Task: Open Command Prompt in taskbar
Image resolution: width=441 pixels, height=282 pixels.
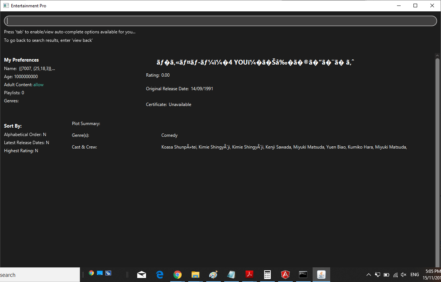Action: coord(303,275)
